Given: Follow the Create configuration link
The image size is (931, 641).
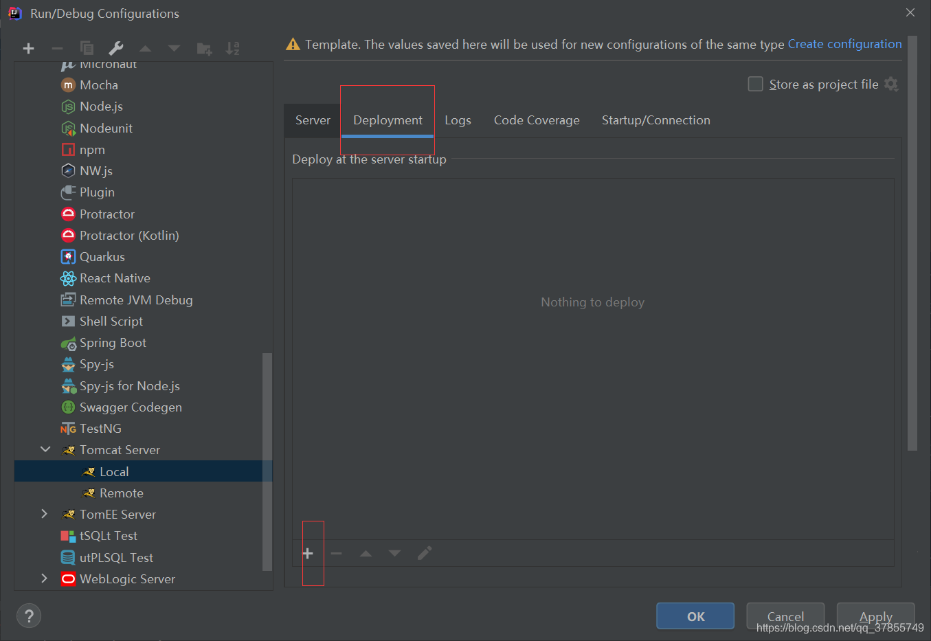Looking at the screenshot, I should tap(844, 44).
